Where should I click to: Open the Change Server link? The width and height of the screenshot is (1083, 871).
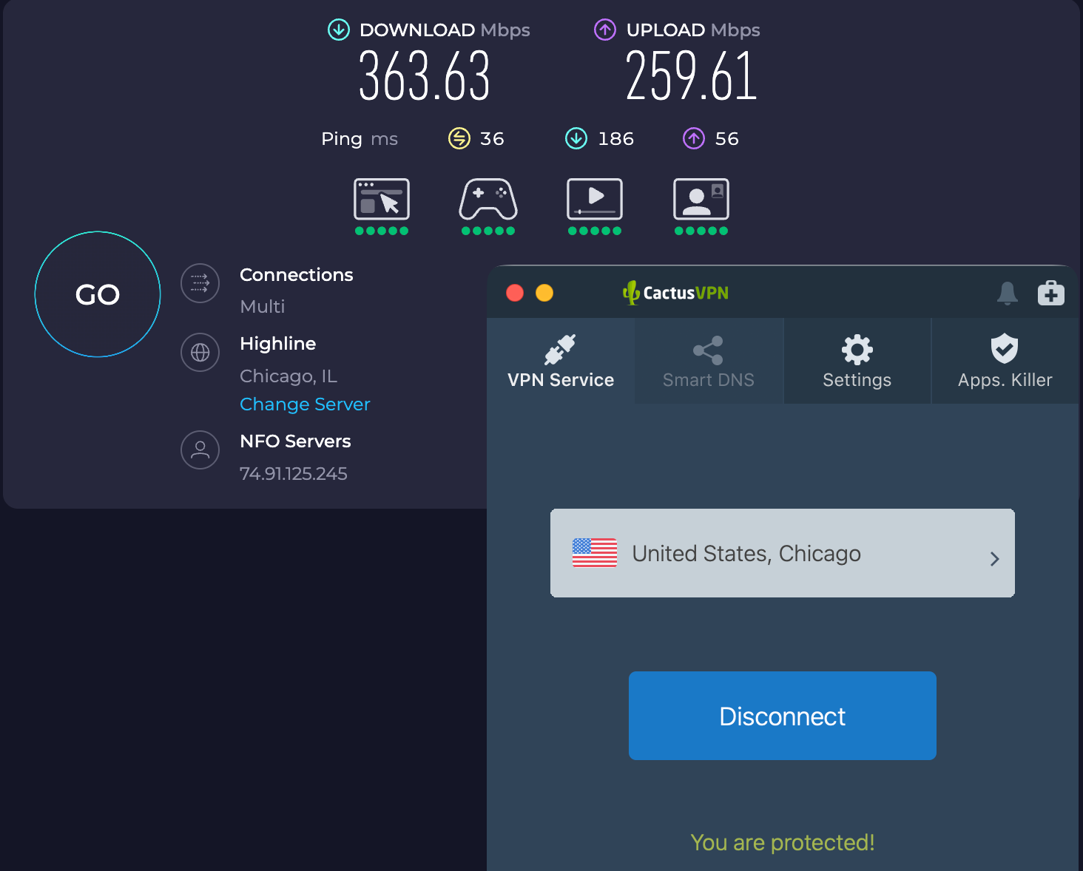[x=305, y=404]
